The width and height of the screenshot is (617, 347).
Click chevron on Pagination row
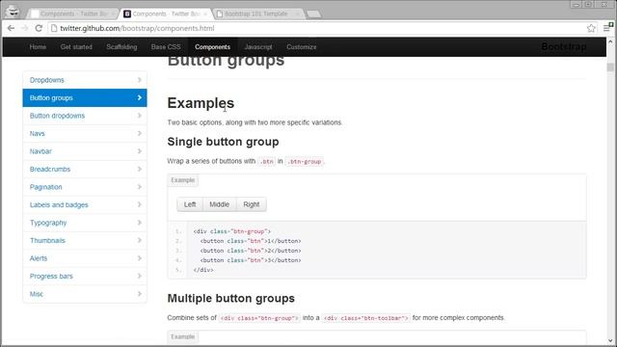[x=139, y=187]
